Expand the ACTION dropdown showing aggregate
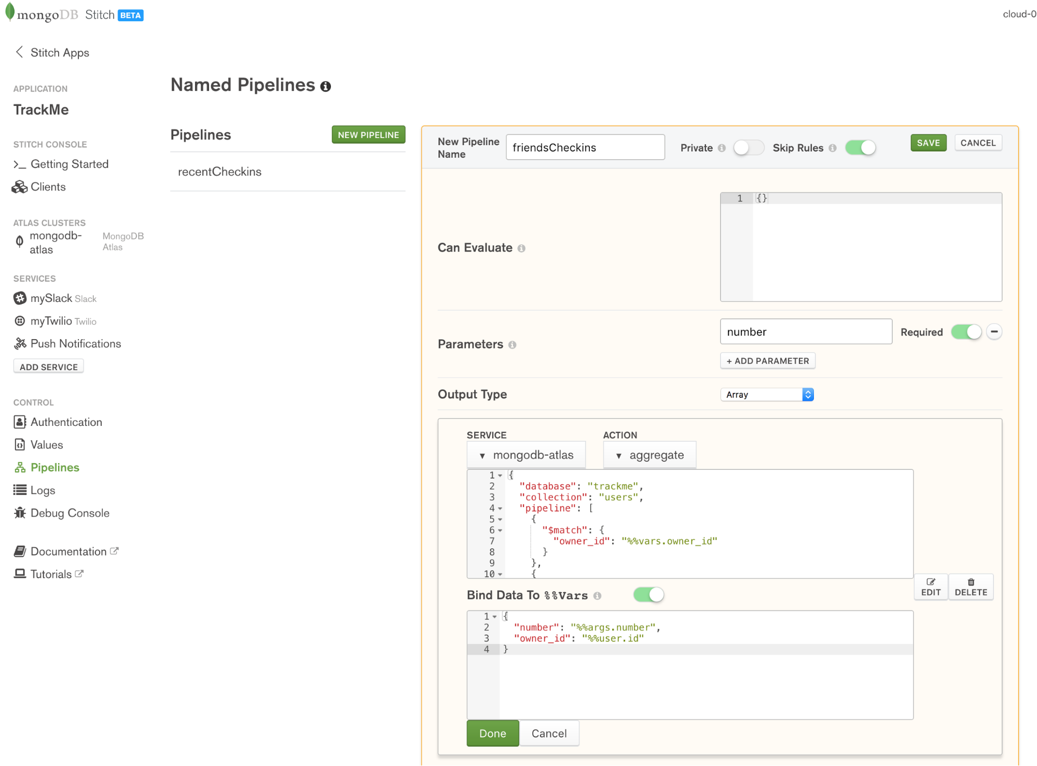1037x766 pixels. (649, 455)
